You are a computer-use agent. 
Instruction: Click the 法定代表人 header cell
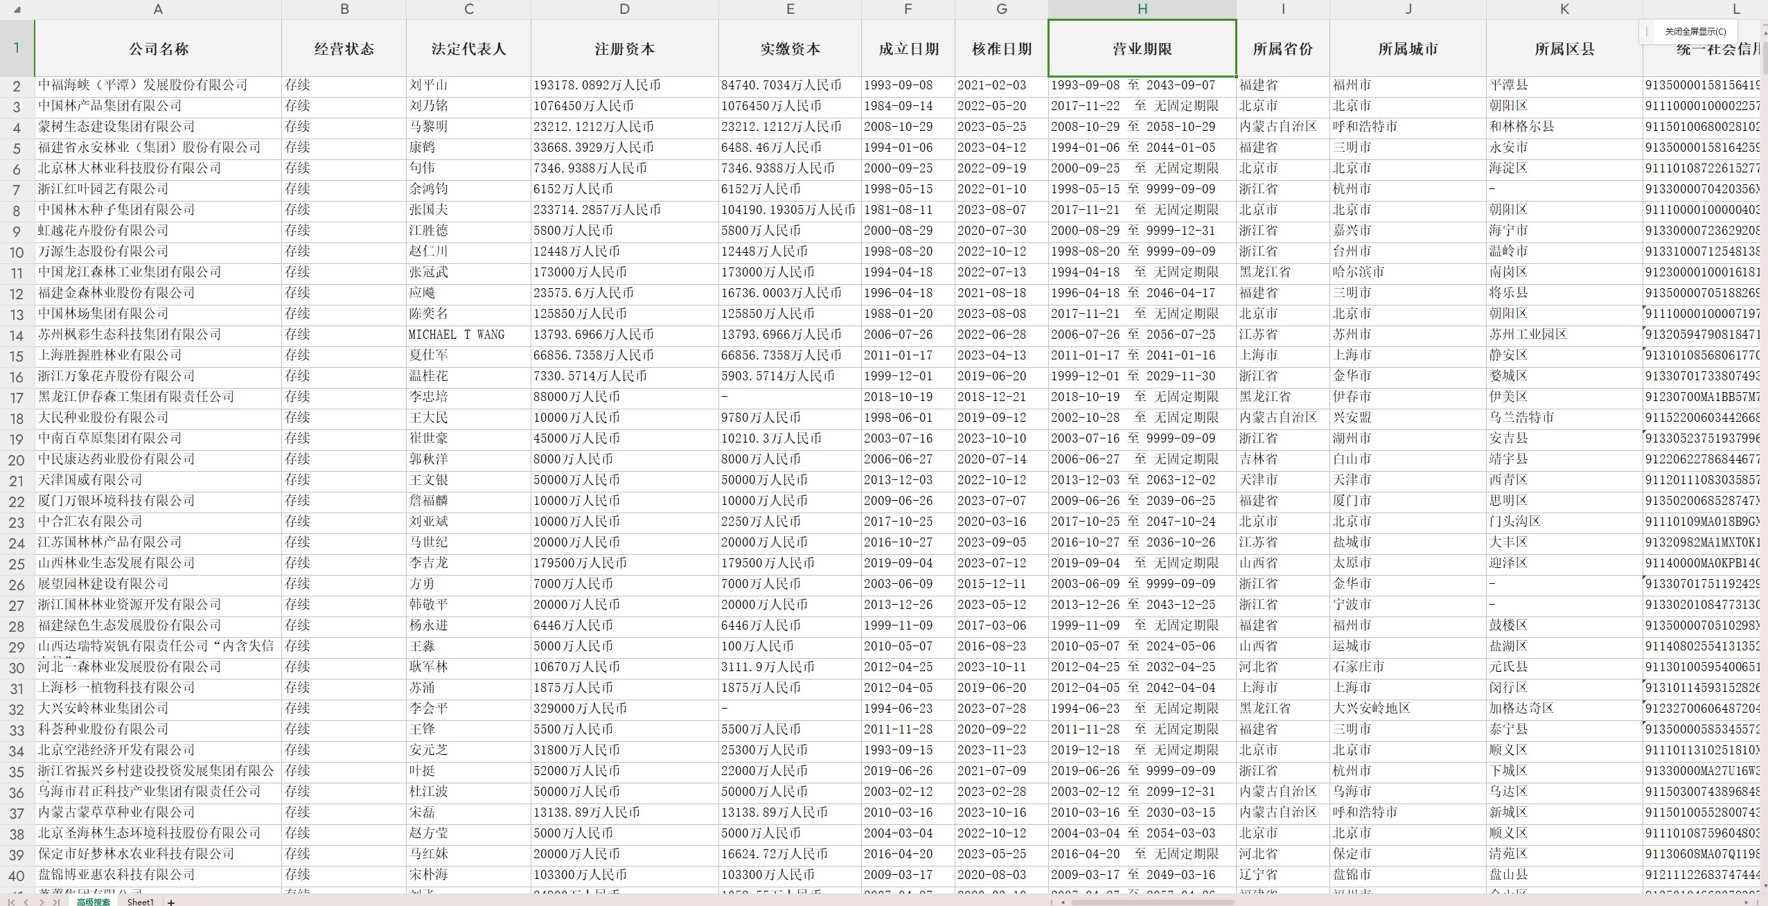pos(469,48)
